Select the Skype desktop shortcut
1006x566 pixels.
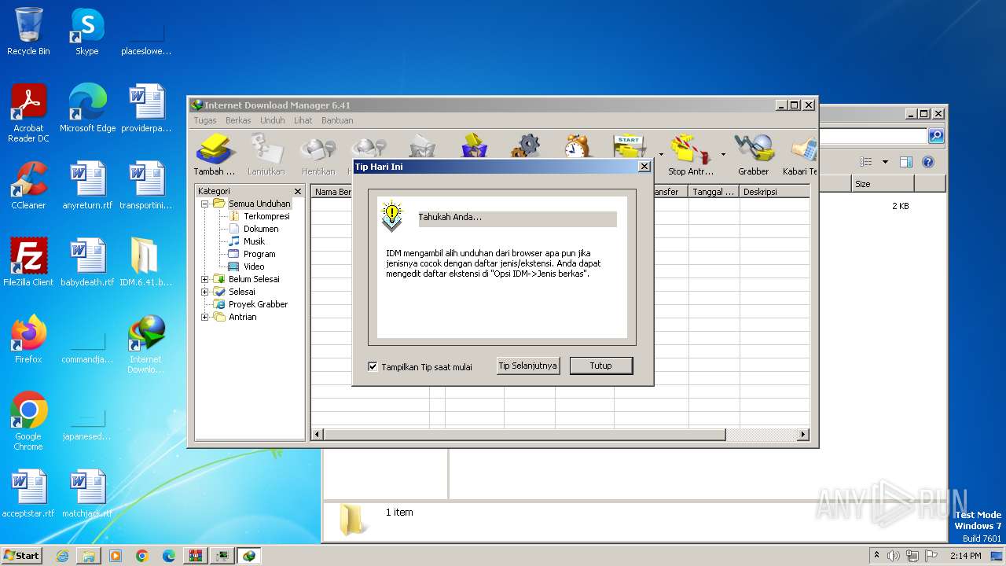pos(86,31)
